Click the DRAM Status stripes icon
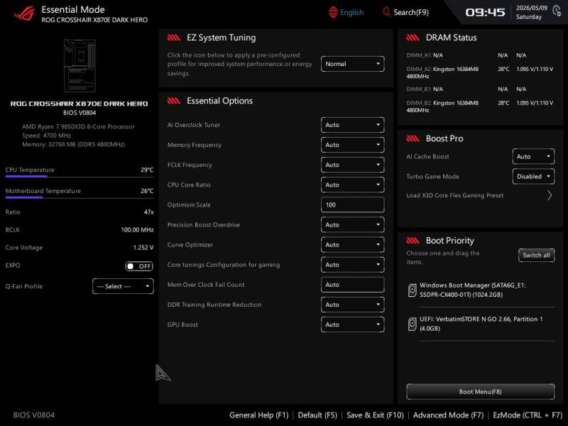The image size is (568, 426). pyautogui.click(x=413, y=38)
